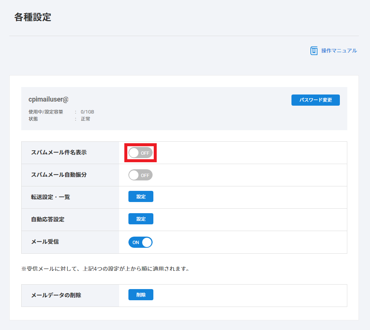Click the note about 上記4つの設定
The image size is (370, 330).
tap(105, 268)
